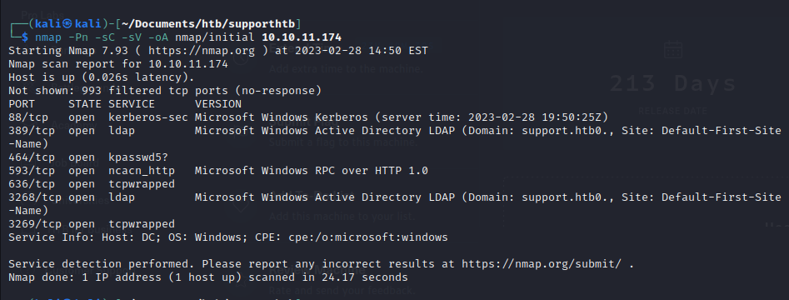Click the faint 'Submit a flag to this machine' text
789x300 pixels.
point(343,142)
